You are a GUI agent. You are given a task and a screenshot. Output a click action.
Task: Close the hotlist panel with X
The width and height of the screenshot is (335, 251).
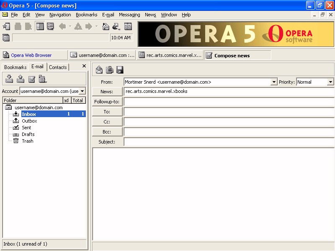pos(84,66)
